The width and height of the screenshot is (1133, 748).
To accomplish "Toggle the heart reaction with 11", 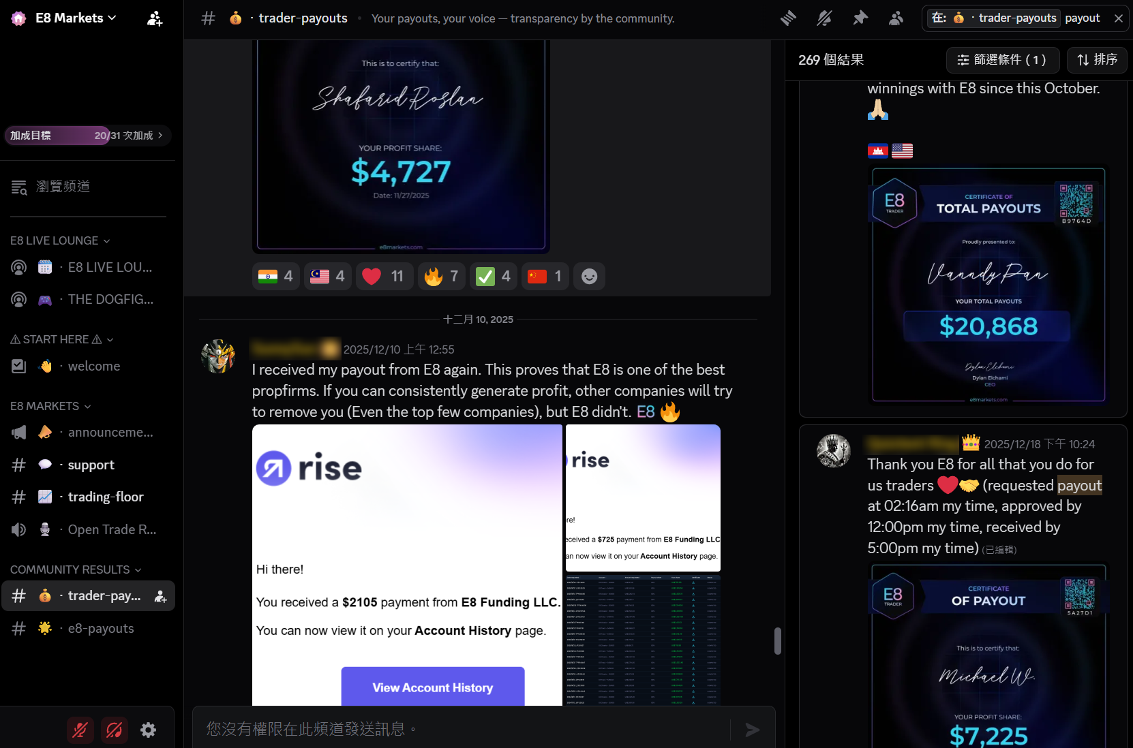I will tap(384, 277).
